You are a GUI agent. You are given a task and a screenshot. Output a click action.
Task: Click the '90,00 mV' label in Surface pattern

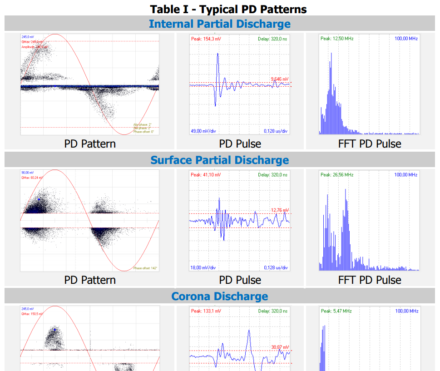[x=28, y=173]
